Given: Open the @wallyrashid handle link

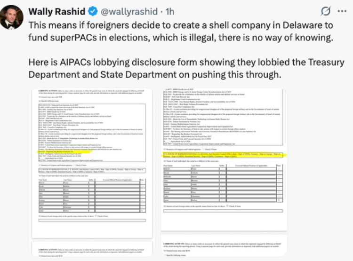Looking at the screenshot, I should click(129, 11).
